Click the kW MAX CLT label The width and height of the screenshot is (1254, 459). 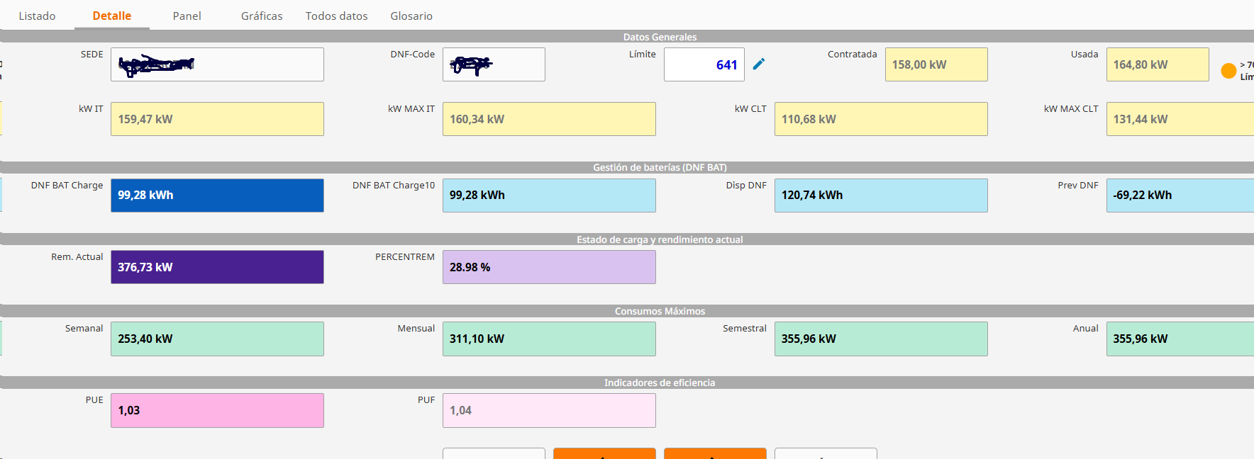[1071, 108]
